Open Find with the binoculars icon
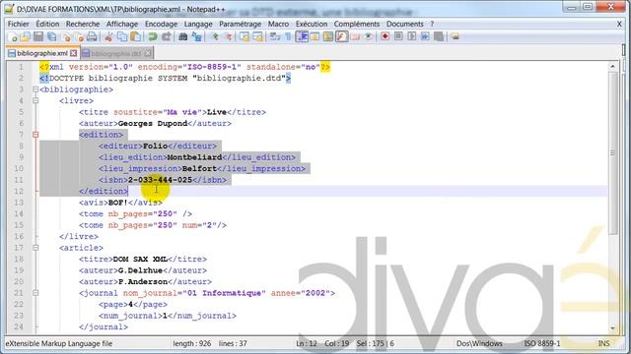This screenshot has width=631, height=354. (183, 37)
